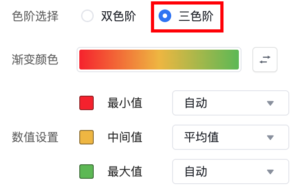Viewport: 301px width, 195px height.
Task: Pick the yellow 中间值 color swatch
Action: tap(87, 137)
